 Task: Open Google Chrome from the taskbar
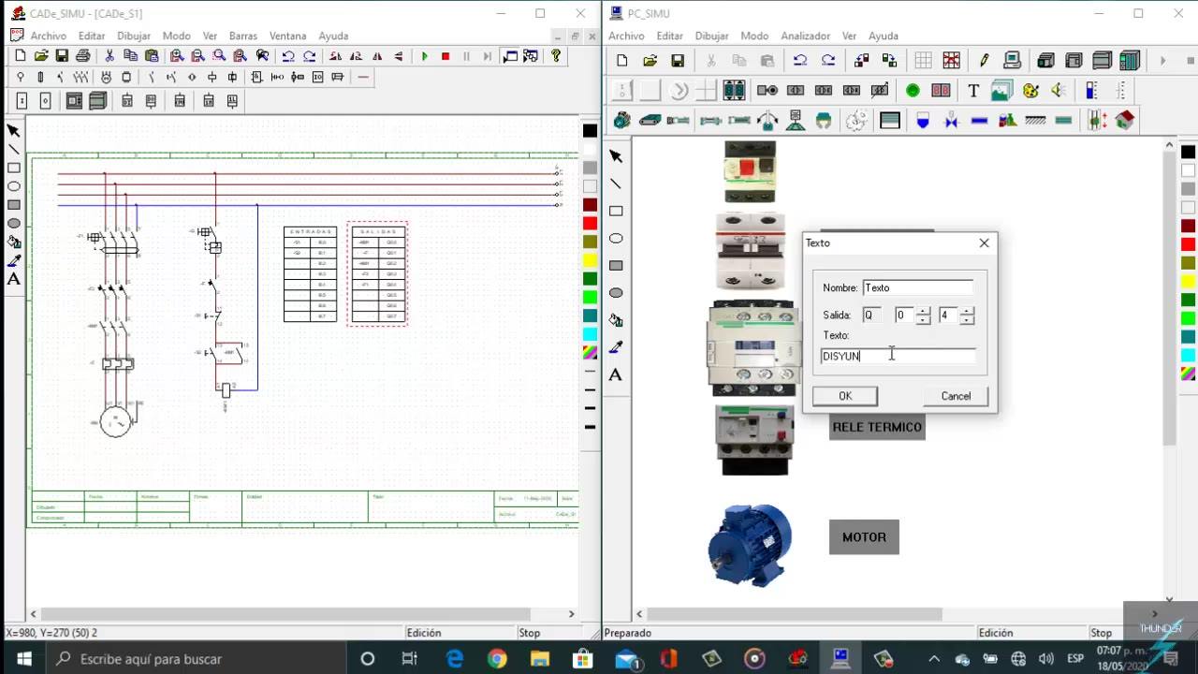(497, 659)
